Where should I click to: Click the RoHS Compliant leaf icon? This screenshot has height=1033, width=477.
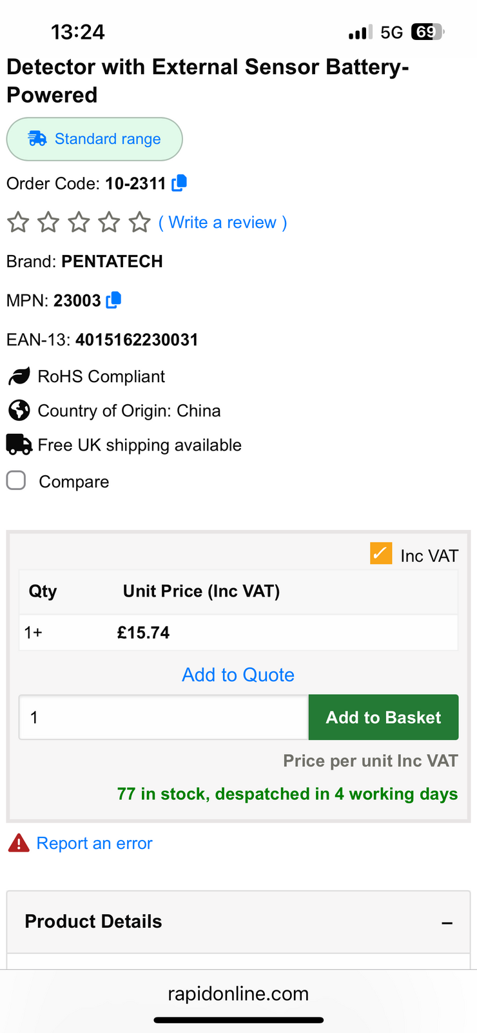(19, 376)
